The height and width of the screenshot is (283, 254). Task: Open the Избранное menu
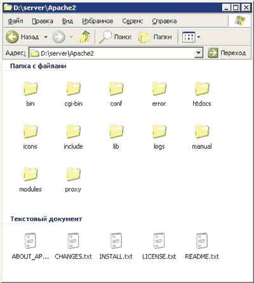[98, 21]
